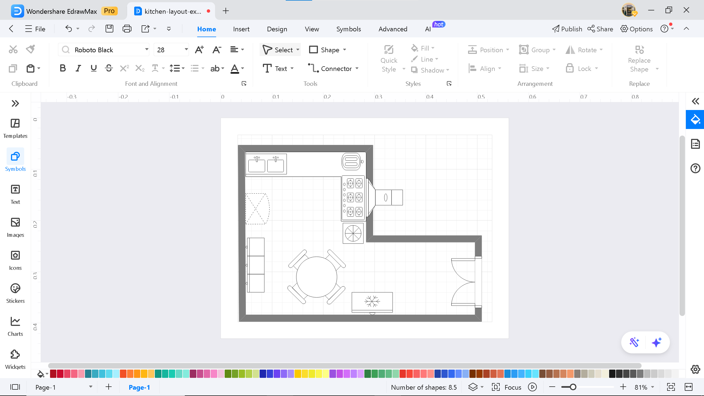Expand the Shape tool dropdown
704x396 pixels.
[x=345, y=50]
